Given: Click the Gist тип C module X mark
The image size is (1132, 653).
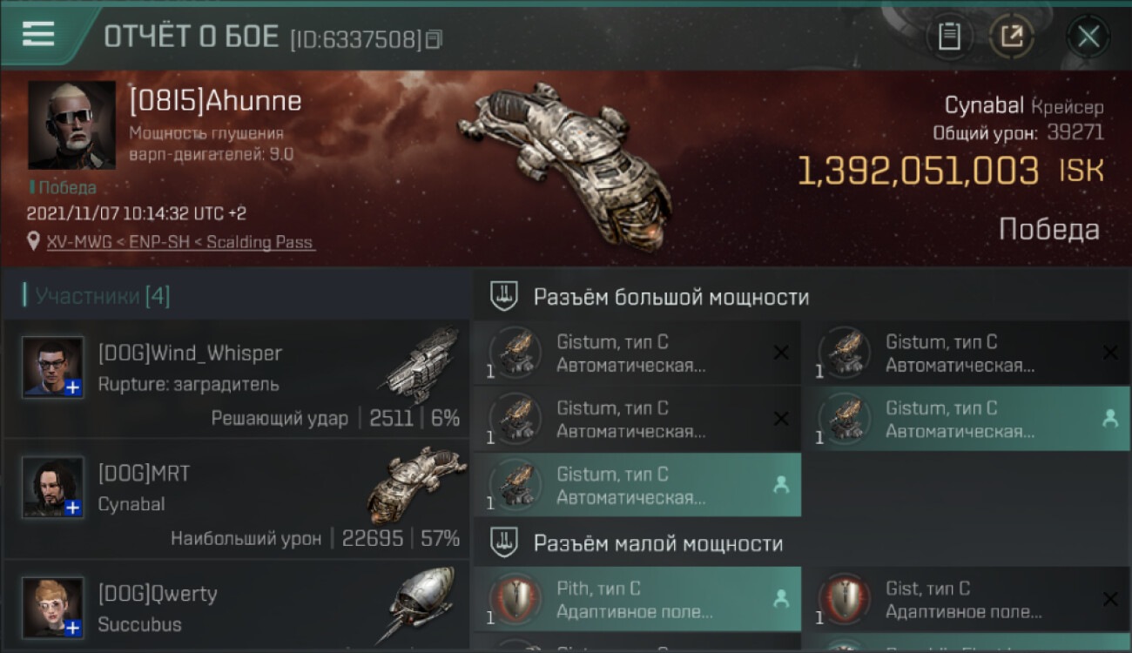Looking at the screenshot, I should [x=1110, y=599].
